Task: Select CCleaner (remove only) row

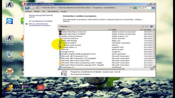Action: click(x=106, y=45)
